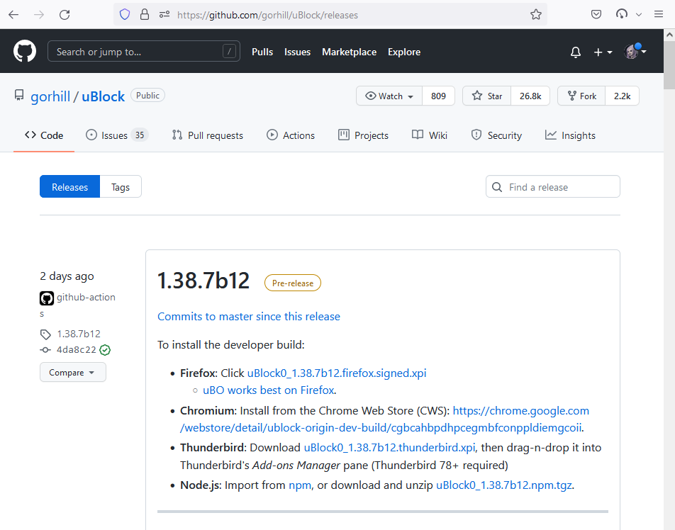Go to GitHub home via Octocat logo
The image size is (675, 530).
coord(25,51)
